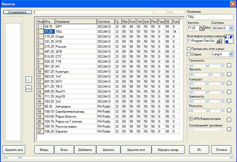Select the 7ТВ channel row
Viewport: 237px width, 162px height.
[108, 61]
